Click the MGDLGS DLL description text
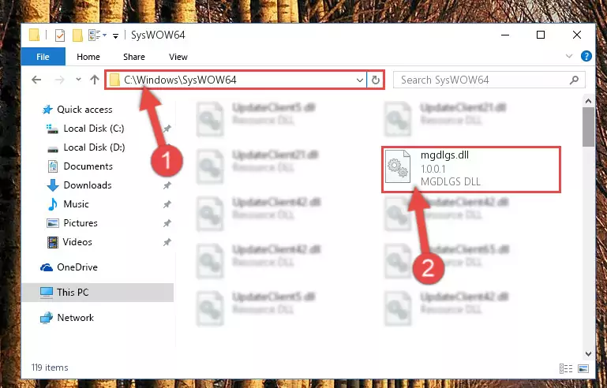Image resolution: width=607 pixels, height=388 pixels. pos(450,182)
